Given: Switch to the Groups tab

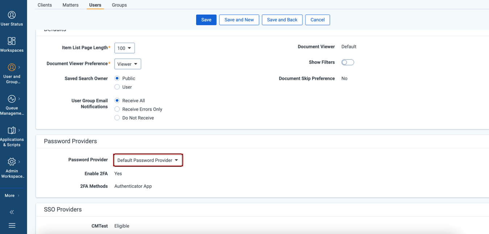Looking at the screenshot, I should coord(119,5).
